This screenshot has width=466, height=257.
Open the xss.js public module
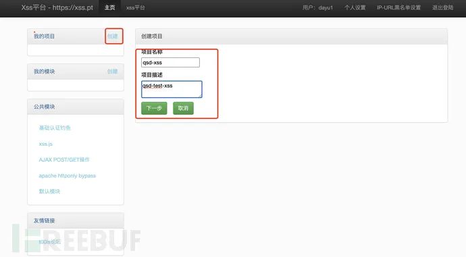[x=45, y=144]
